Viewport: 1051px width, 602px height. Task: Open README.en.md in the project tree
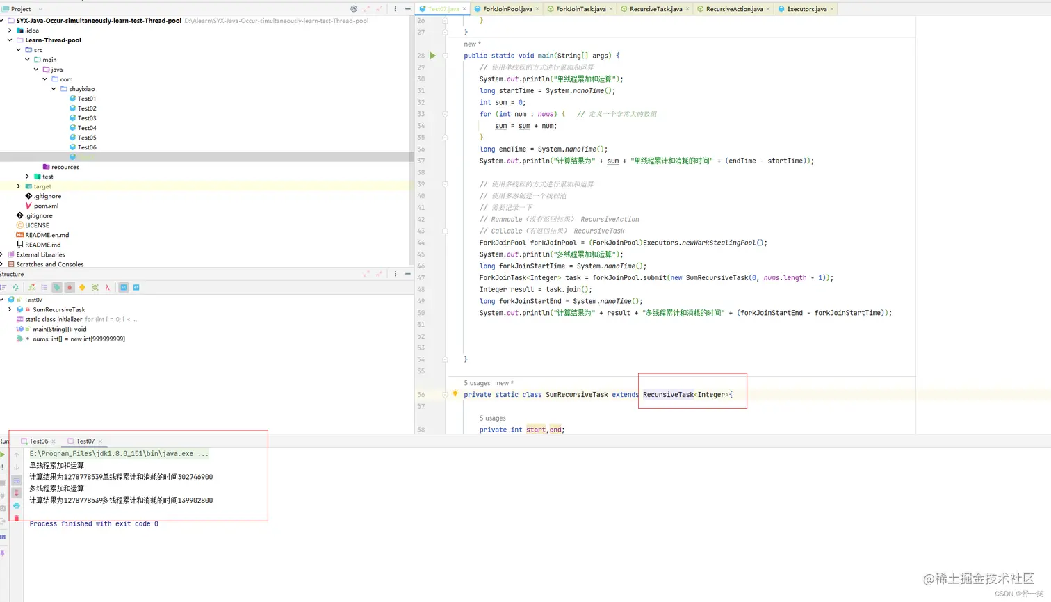tap(47, 235)
